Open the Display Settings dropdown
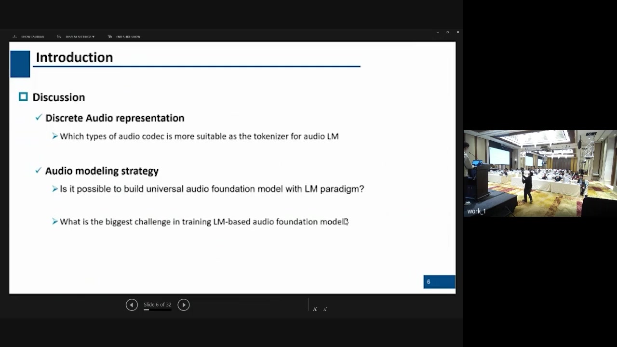Viewport: 617px width, 347px height. coord(76,37)
